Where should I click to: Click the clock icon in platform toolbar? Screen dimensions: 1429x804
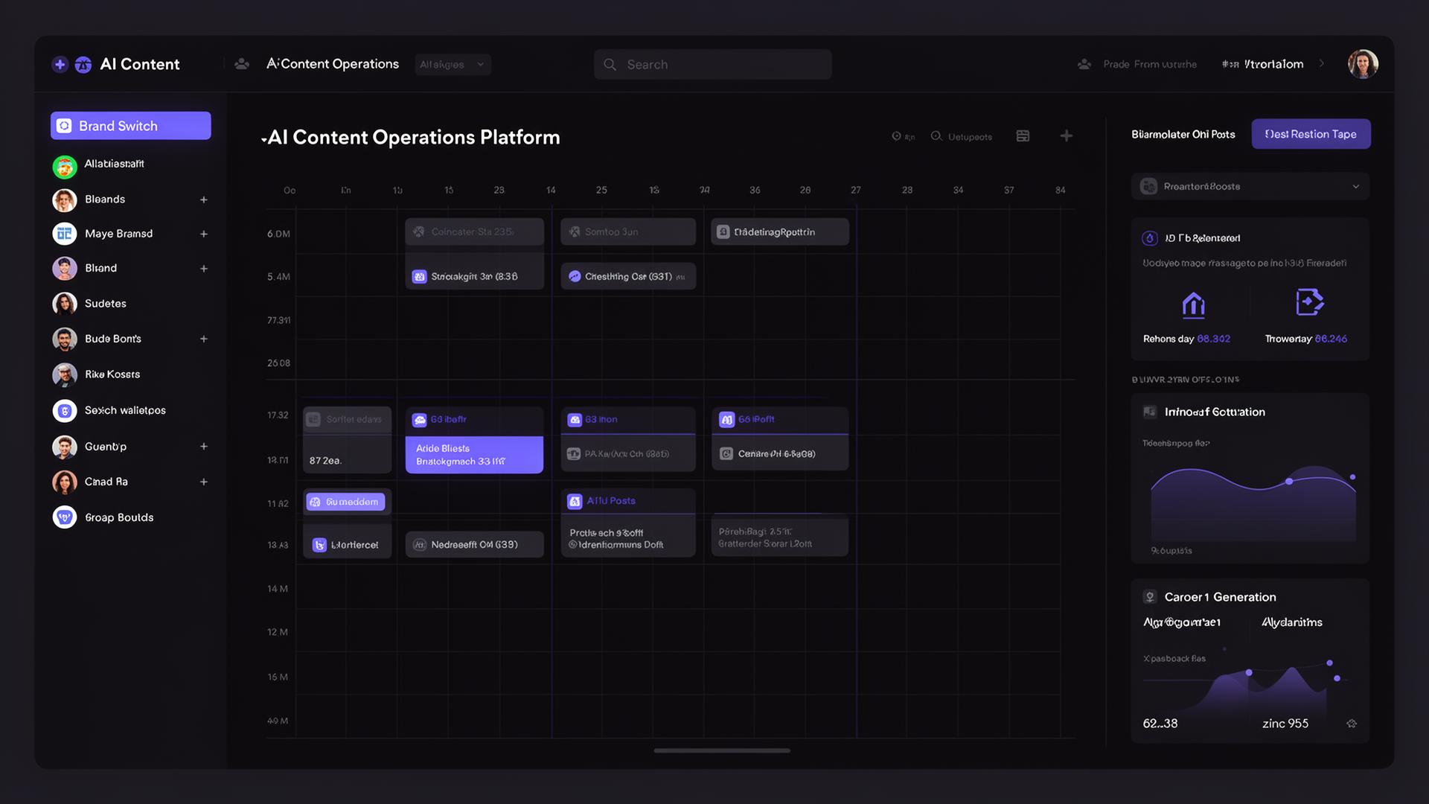896,136
